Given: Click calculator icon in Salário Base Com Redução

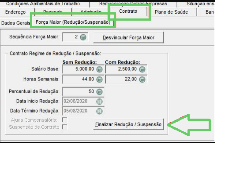Looking at the screenshot, I should click(x=142, y=69).
